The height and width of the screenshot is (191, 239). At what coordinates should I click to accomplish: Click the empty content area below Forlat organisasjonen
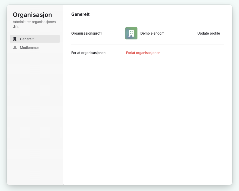click(147, 115)
